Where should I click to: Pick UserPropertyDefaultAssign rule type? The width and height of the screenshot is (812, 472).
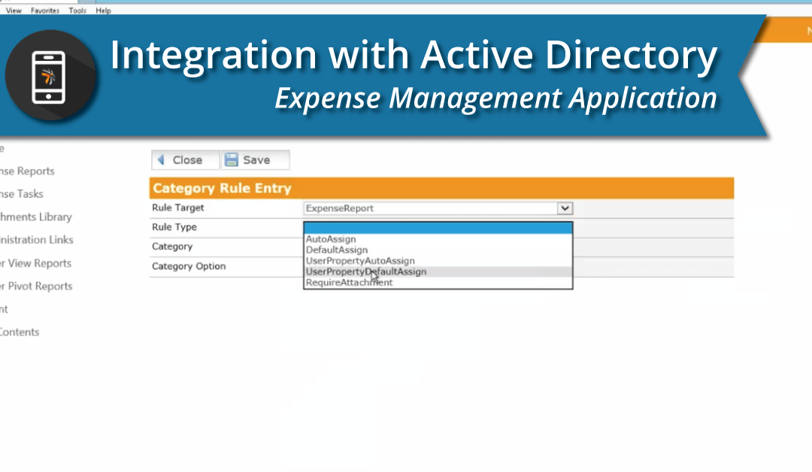click(x=438, y=272)
